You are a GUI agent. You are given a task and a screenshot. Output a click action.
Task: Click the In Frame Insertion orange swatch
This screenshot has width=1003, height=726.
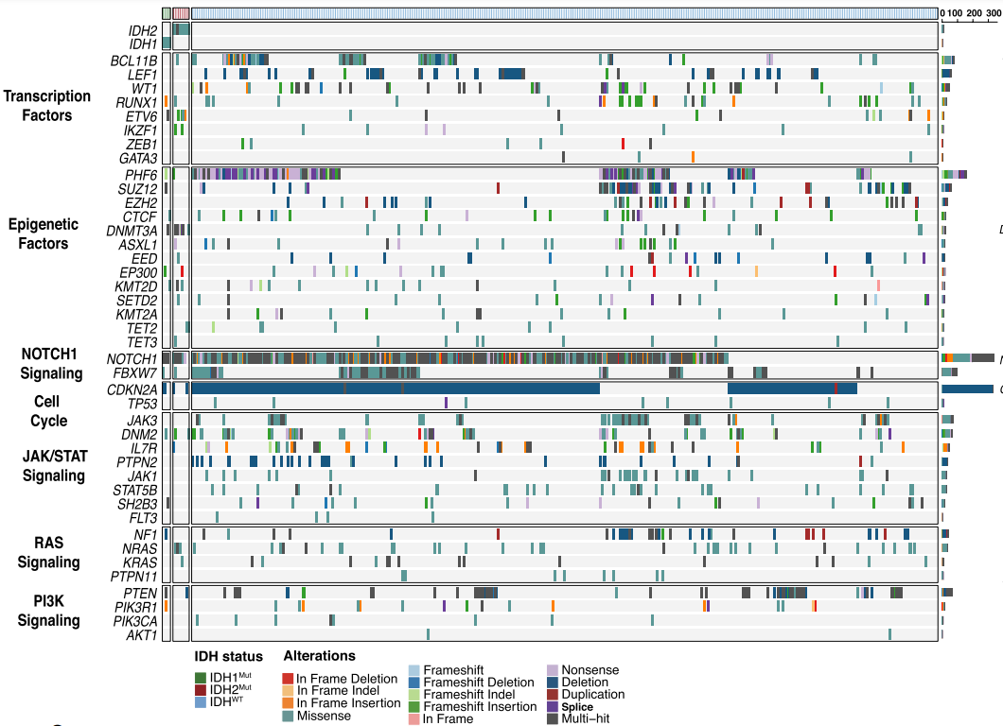289,703
